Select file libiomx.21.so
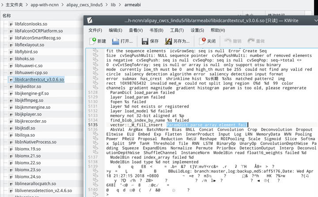Screen dimensions: 318x197 point(27,156)
